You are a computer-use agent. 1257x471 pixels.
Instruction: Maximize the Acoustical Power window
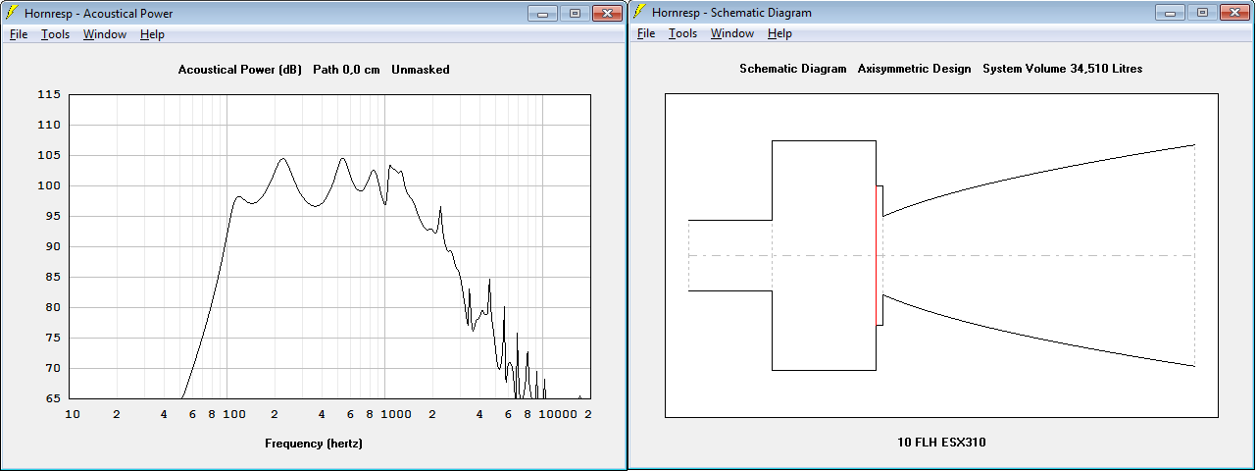pos(574,13)
